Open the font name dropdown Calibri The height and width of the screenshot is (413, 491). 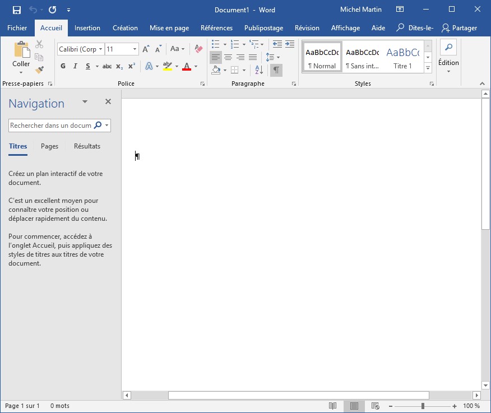pos(101,49)
